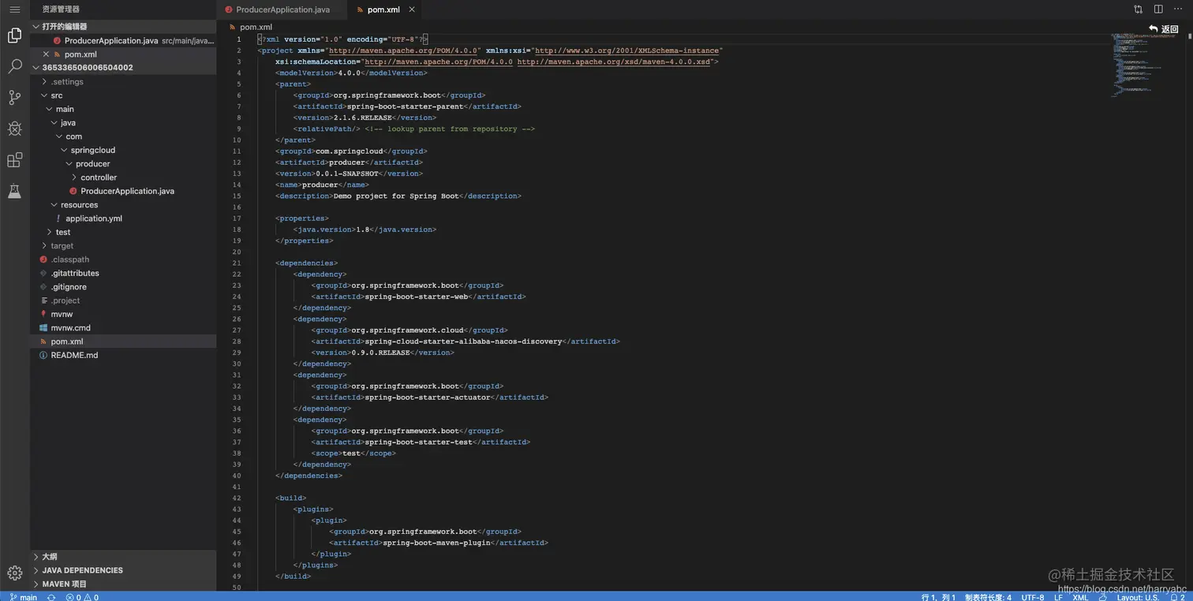Select UTF-8 encoding in status bar
This screenshot has width=1193, height=601.
(1032, 597)
